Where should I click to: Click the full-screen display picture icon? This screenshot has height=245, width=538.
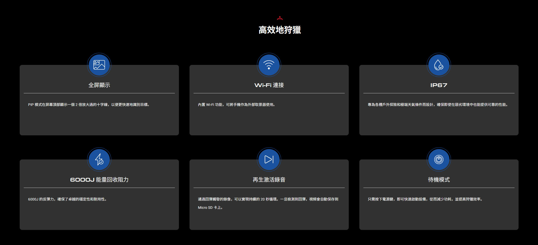tap(99, 65)
